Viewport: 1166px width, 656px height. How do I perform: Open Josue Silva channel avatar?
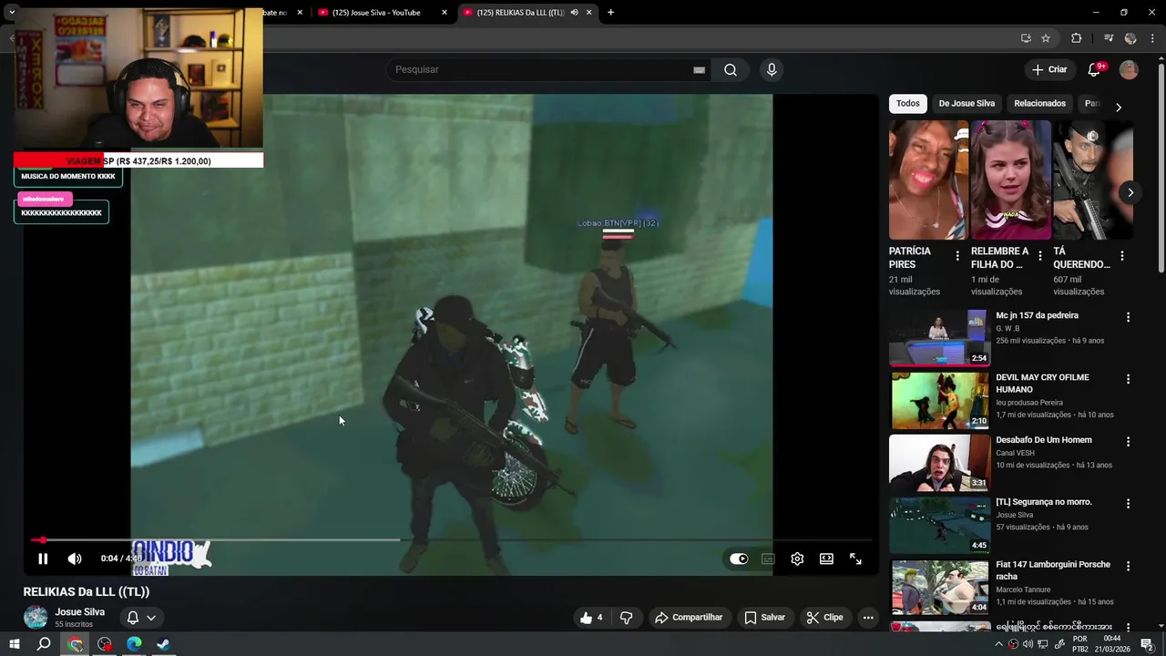(36, 617)
